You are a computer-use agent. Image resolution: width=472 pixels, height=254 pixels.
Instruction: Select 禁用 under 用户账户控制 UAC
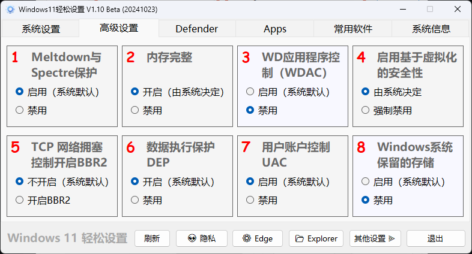pyautogui.click(x=262, y=200)
